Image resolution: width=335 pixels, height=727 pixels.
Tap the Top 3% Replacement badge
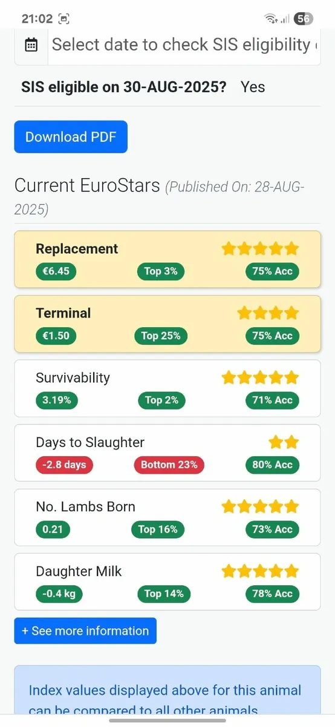(161, 271)
